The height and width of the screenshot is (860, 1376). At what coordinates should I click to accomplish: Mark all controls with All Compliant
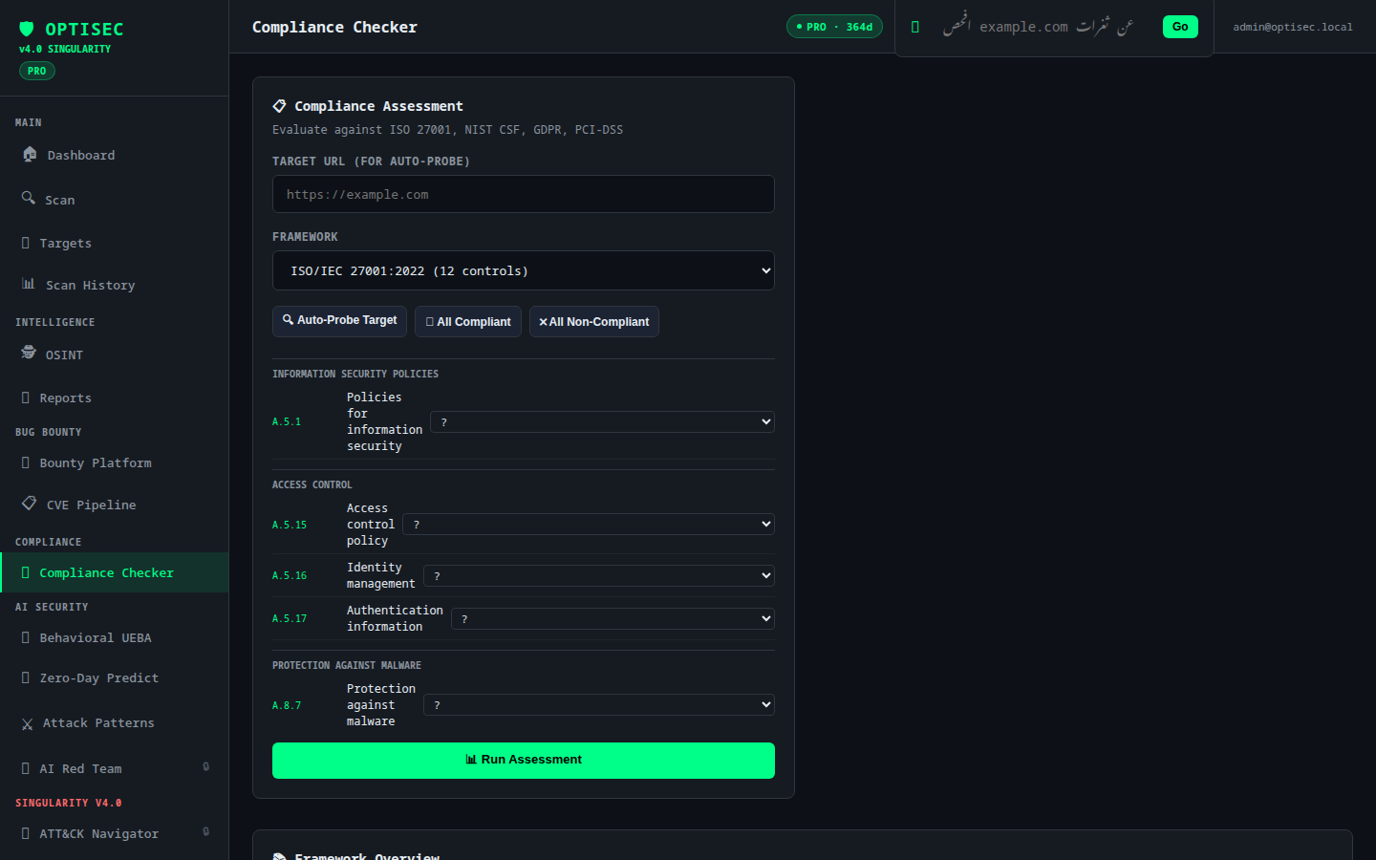(x=468, y=321)
